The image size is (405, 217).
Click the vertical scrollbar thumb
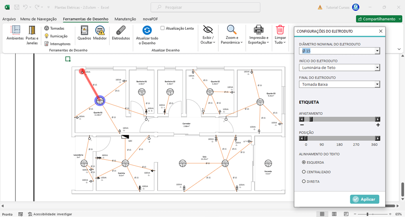point(402,190)
